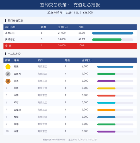Click the rank 1 blue amount bar

(x=115, y=67)
